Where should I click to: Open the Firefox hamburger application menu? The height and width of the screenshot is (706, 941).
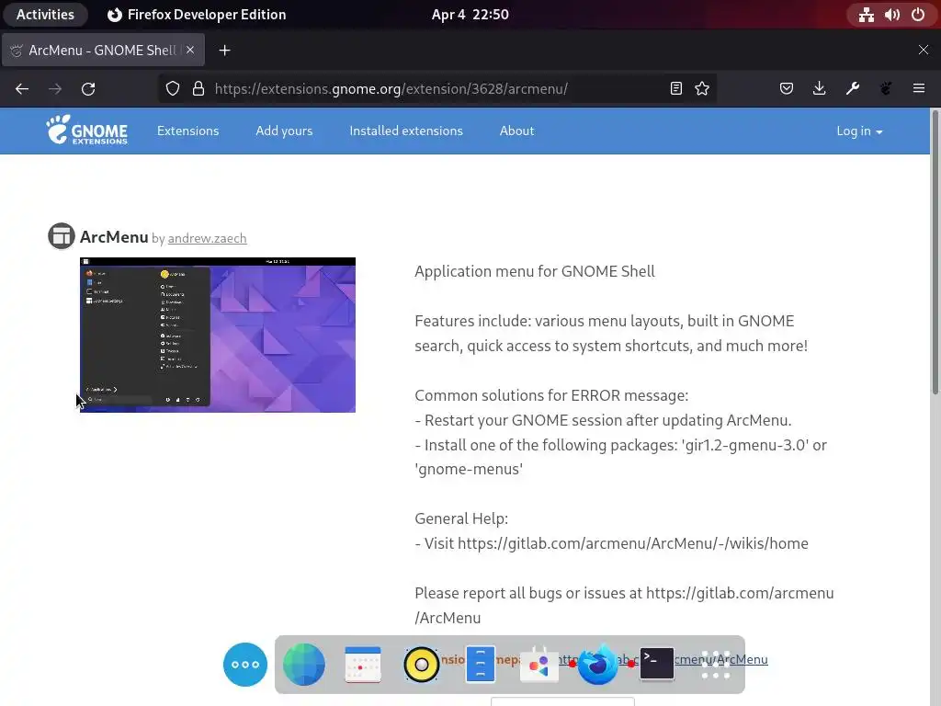(919, 89)
